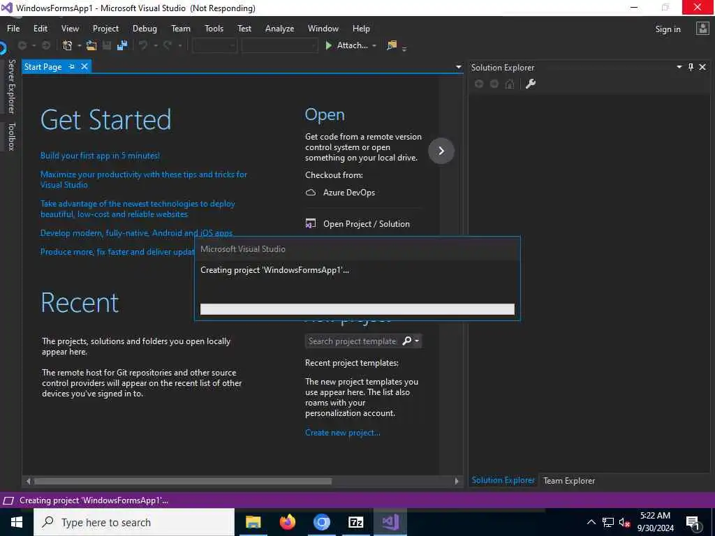Expand the search template options dropdown arrow
715x536 pixels.
417,341
